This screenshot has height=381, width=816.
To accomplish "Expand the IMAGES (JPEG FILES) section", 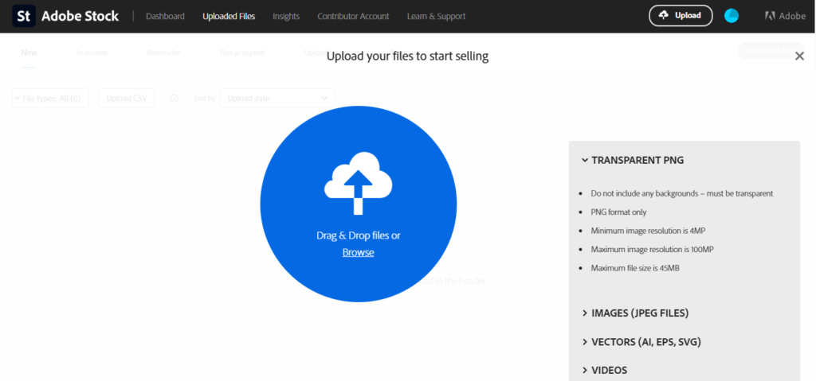I will [636, 313].
